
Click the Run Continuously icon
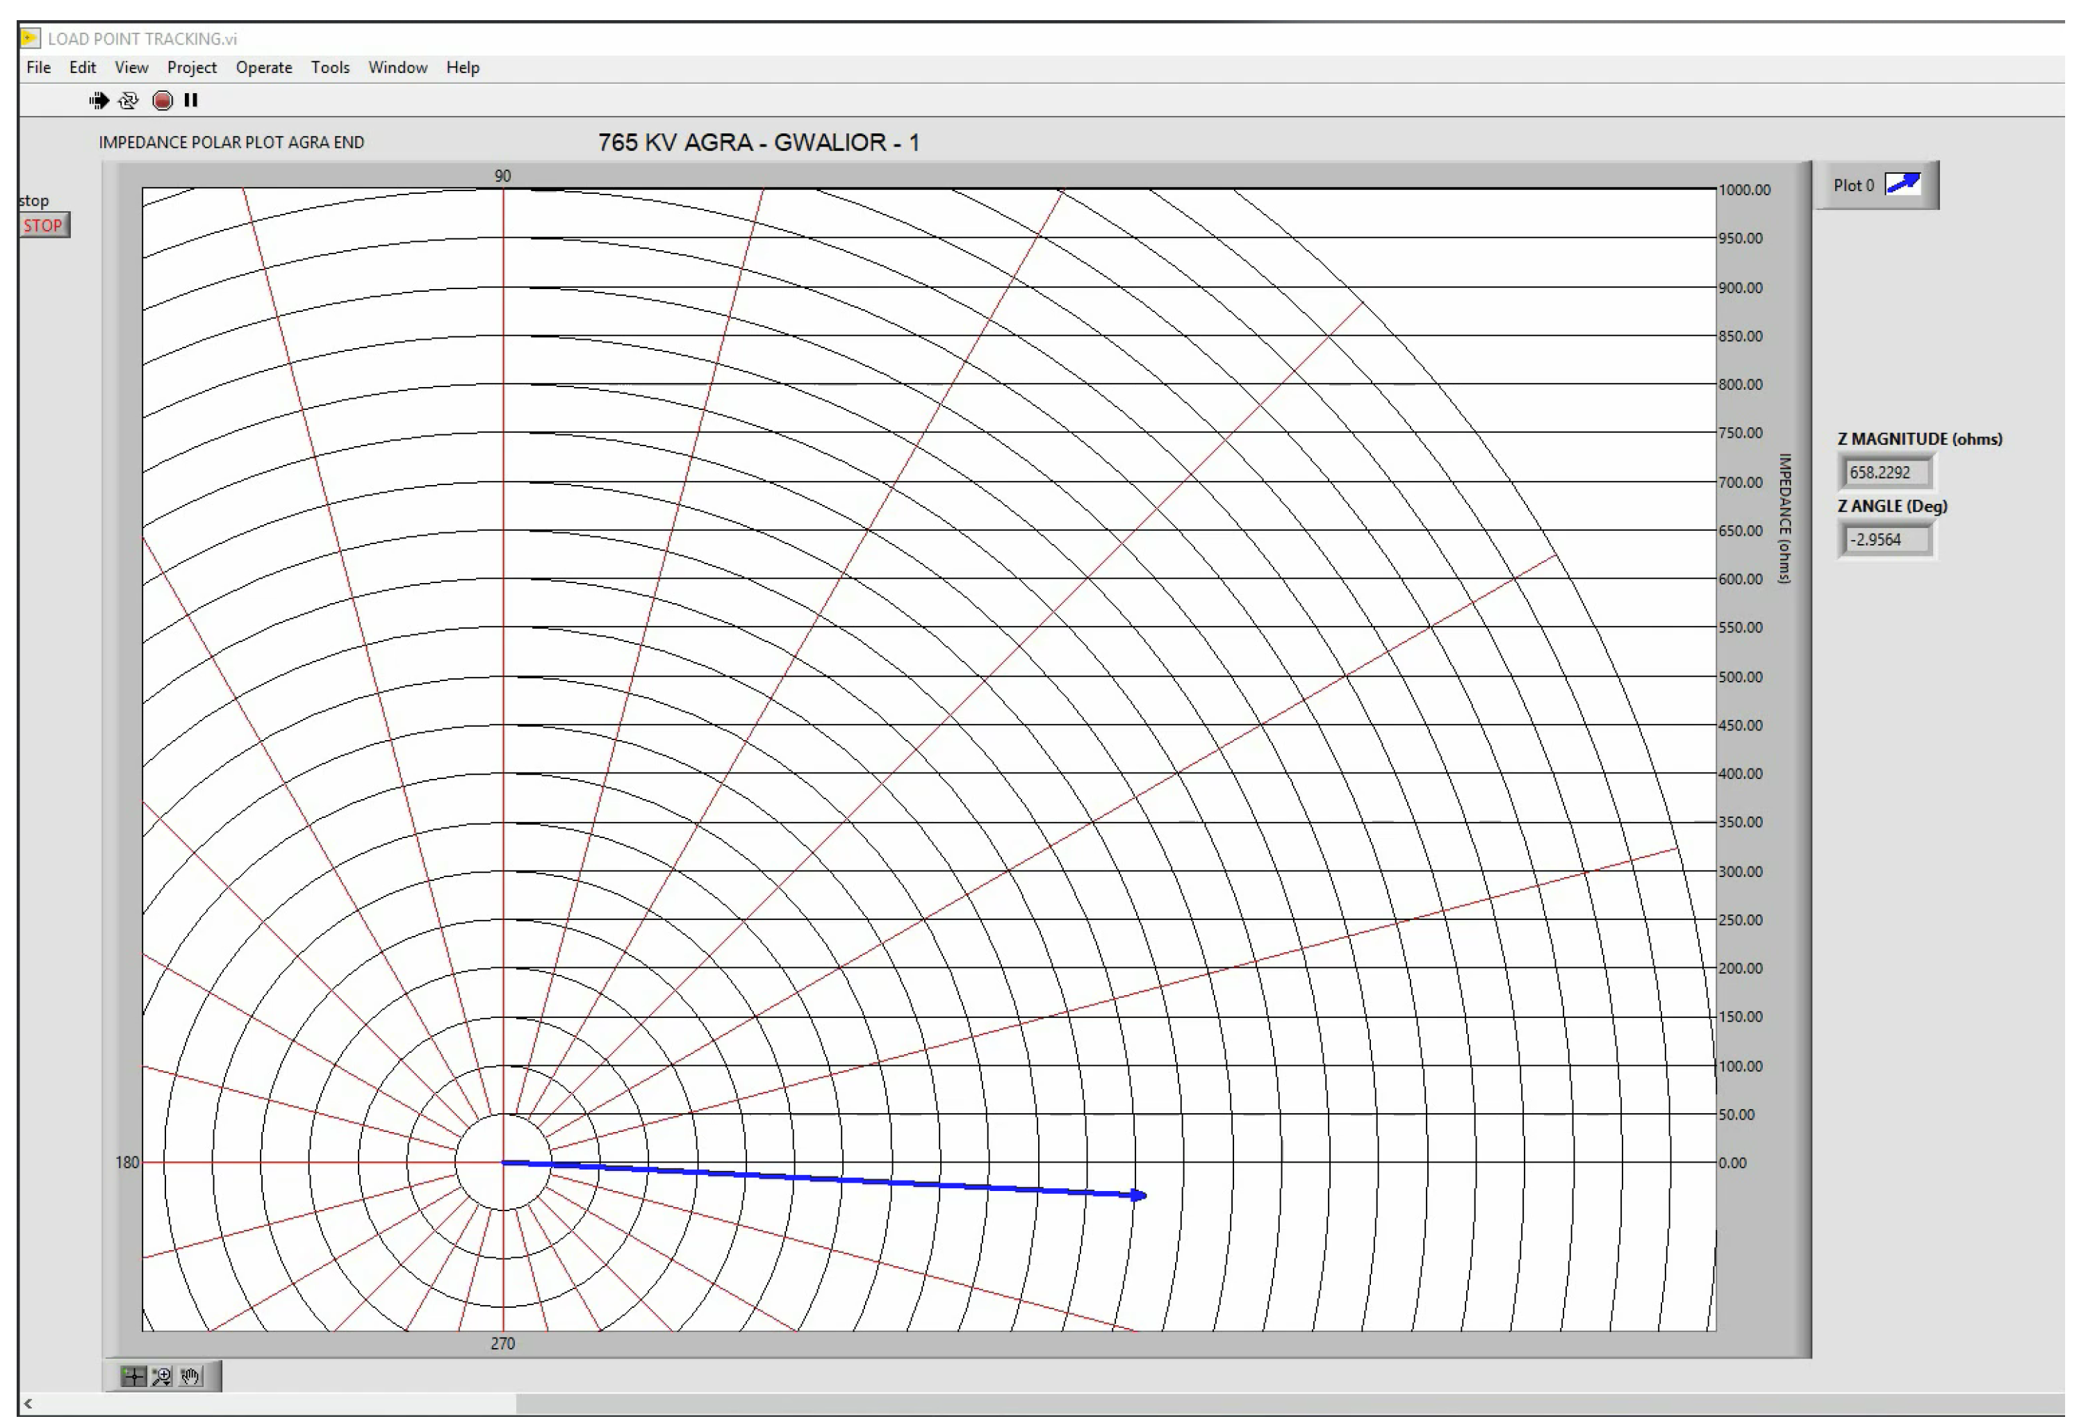pyautogui.click(x=129, y=100)
